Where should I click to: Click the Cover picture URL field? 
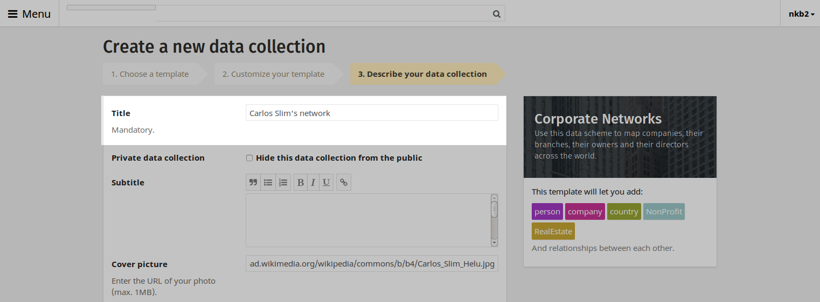(x=372, y=264)
